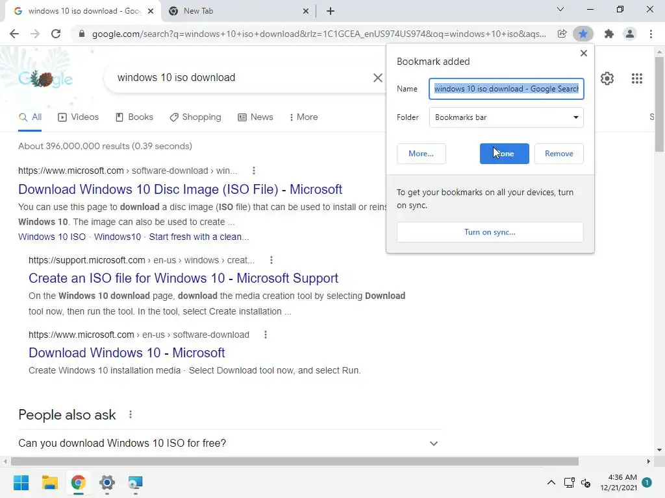View site info via the lock icon
665x498 pixels.
click(x=82, y=34)
